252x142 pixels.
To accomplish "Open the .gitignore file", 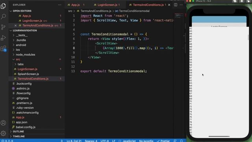I will [22, 98].
